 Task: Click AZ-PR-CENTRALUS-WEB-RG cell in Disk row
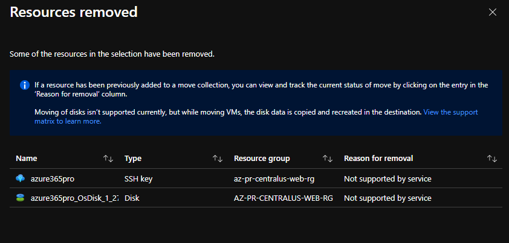[x=284, y=198]
